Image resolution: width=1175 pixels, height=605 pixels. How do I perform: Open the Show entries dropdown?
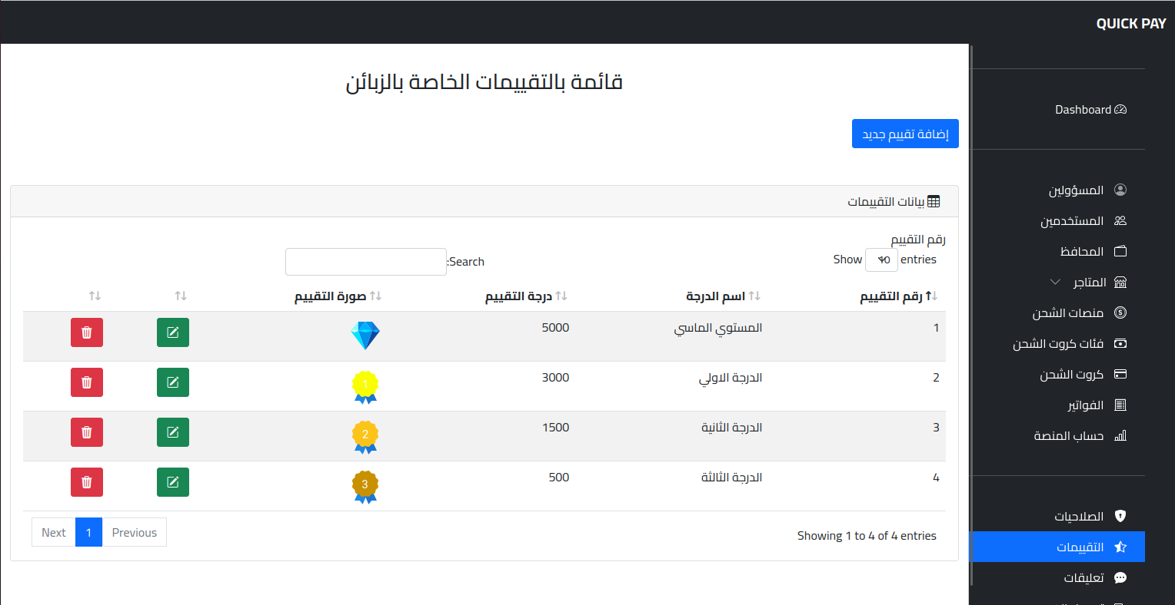[x=881, y=260]
